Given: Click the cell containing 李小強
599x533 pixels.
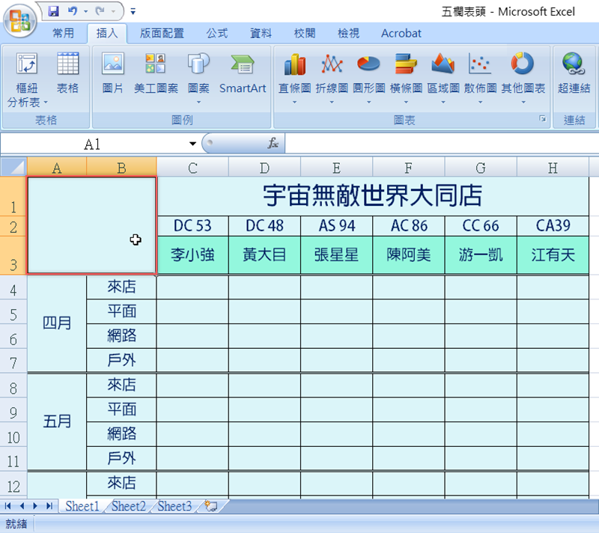Looking at the screenshot, I should tap(192, 255).
